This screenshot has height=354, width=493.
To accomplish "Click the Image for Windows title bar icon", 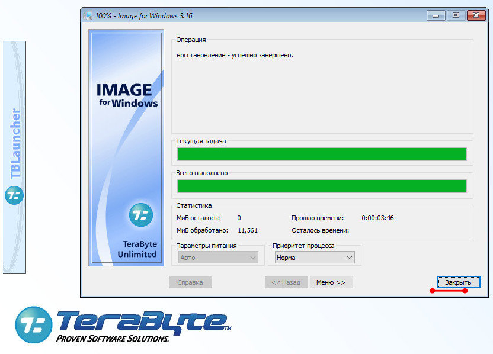I will 88,15.
